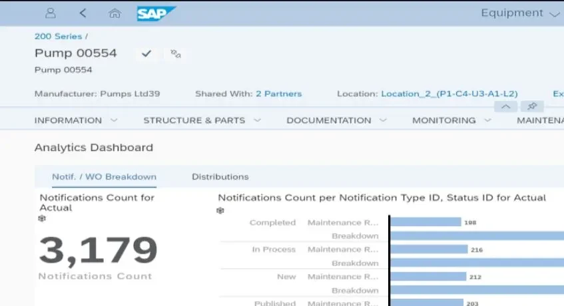Open the Location_2_(P1-C4-U3-A1-L2) link
The width and height of the screenshot is (564, 306).
point(449,94)
